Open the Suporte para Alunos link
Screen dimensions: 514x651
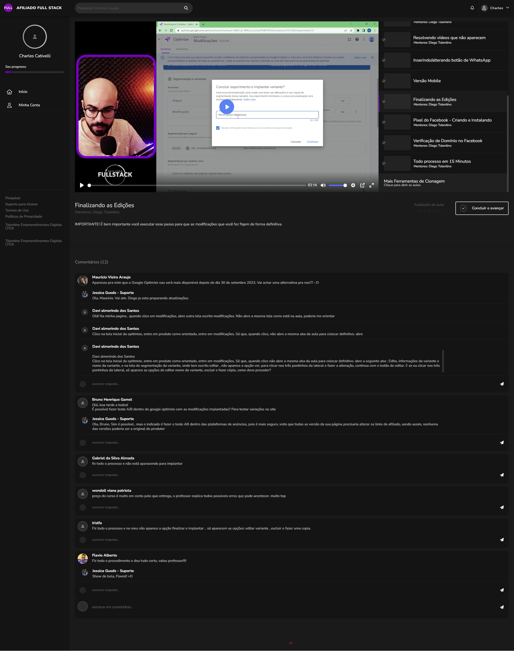(x=21, y=204)
